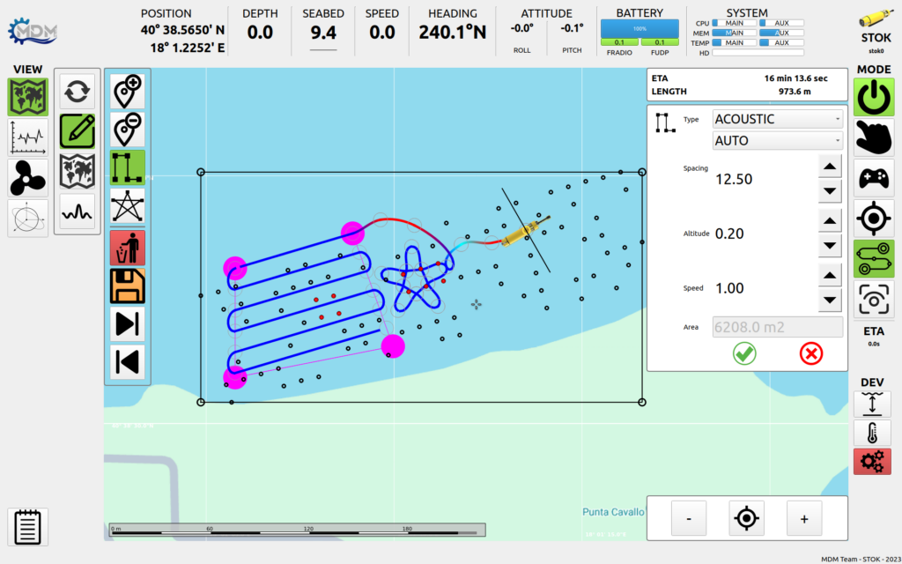The image size is (902, 564).
Task: Click the add waypoint marker icon
Action: pos(128,91)
